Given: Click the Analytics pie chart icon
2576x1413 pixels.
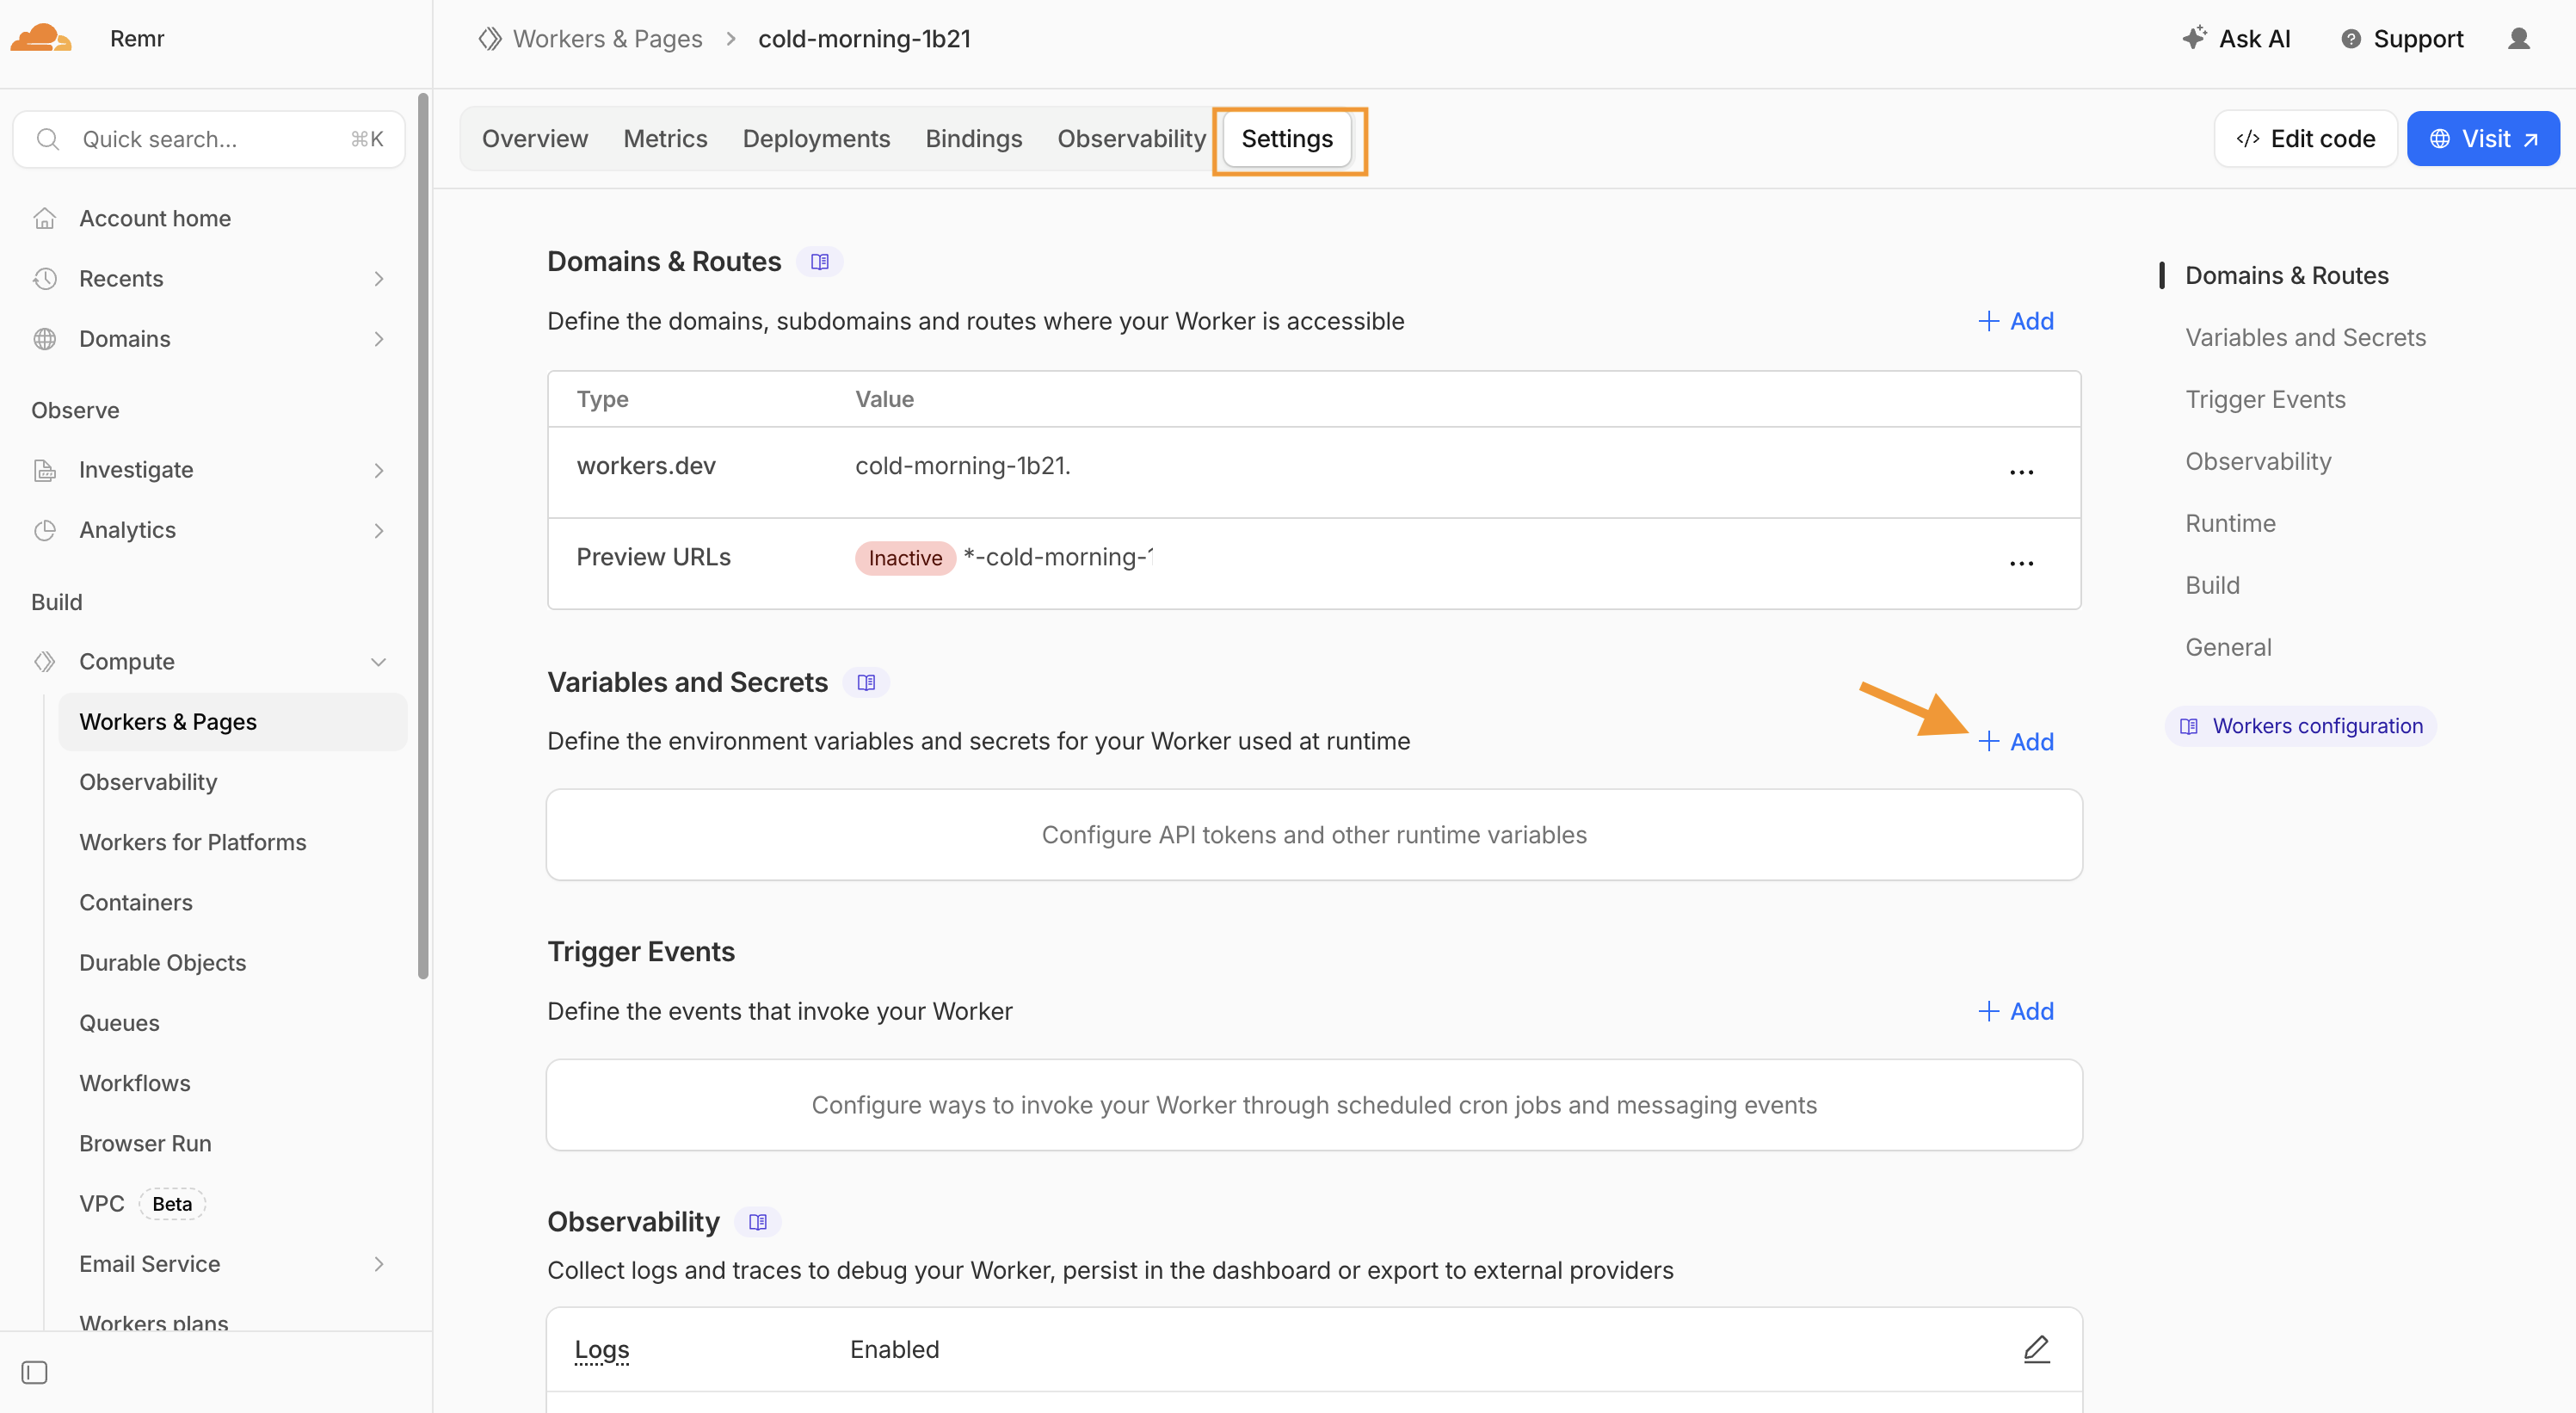Looking at the screenshot, I should pos(45,530).
